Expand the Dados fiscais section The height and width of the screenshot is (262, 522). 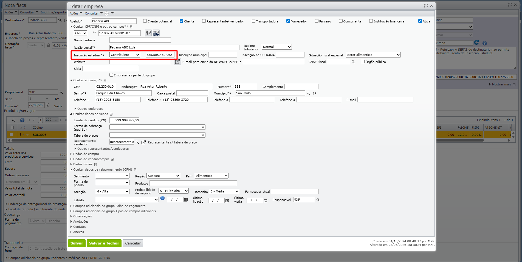click(83, 164)
